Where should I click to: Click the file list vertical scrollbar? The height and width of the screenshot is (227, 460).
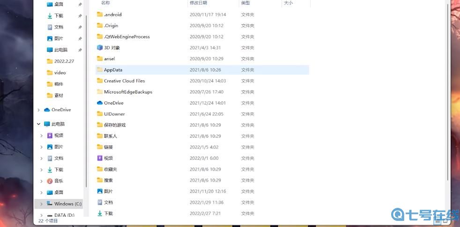448,93
